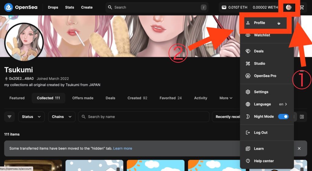Expand the Chains dropdown

click(x=62, y=117)
